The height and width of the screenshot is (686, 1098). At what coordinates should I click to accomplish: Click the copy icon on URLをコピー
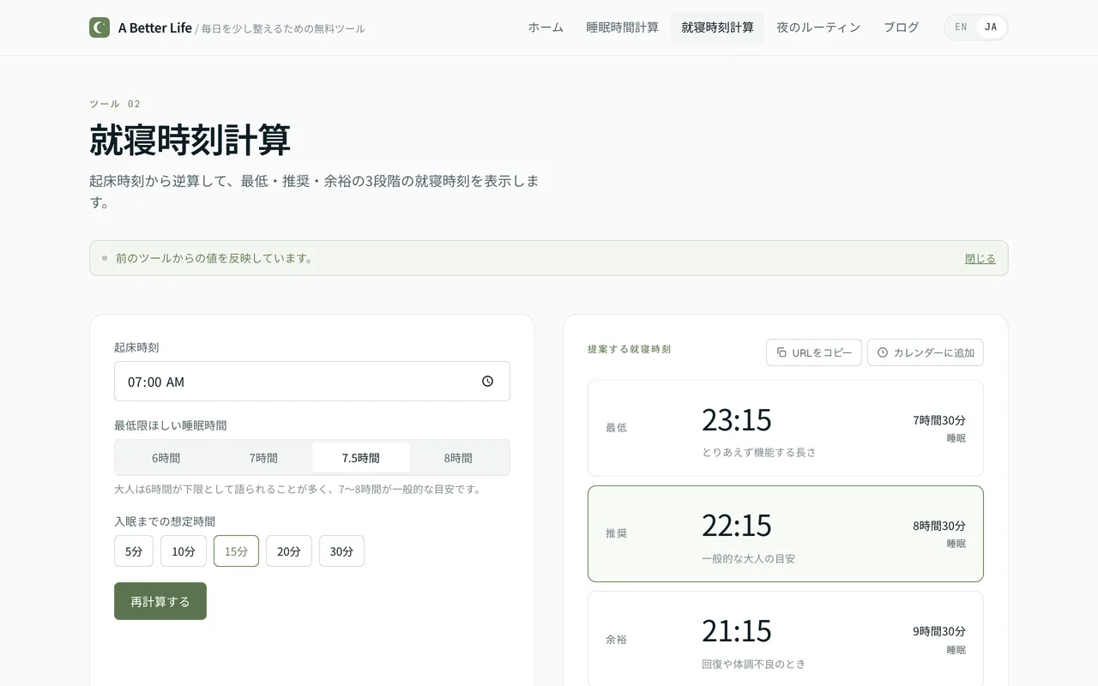click(781, 352)
